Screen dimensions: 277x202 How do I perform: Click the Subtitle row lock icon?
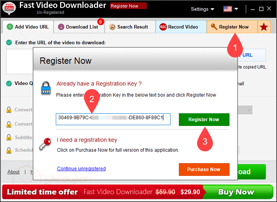pos(9,137)
